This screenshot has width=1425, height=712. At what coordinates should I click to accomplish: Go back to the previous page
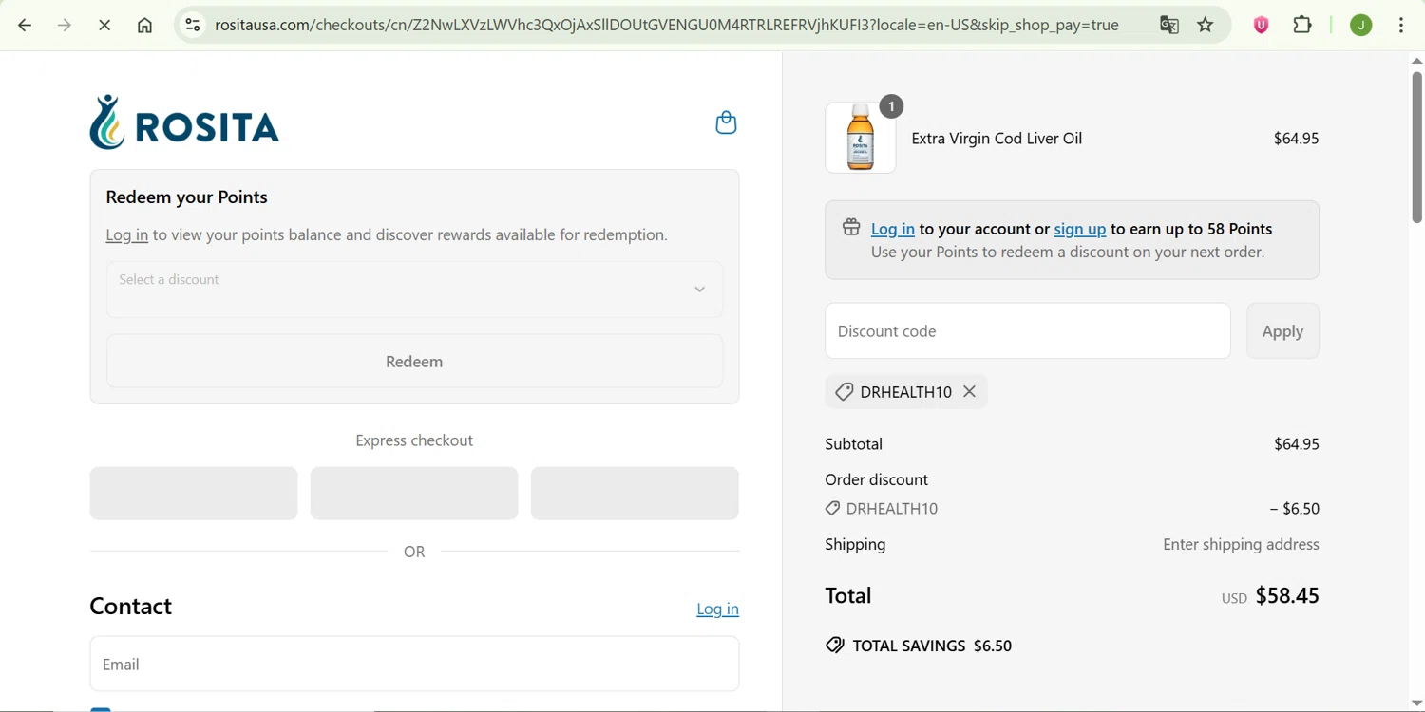click(x=25, y=25)
